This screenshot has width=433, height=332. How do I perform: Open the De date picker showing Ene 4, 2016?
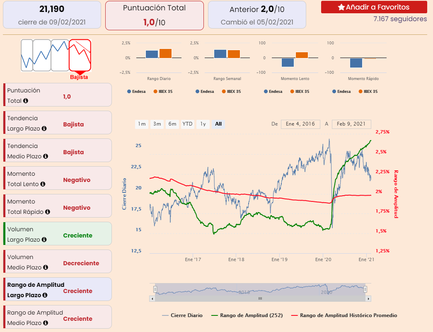300,124
